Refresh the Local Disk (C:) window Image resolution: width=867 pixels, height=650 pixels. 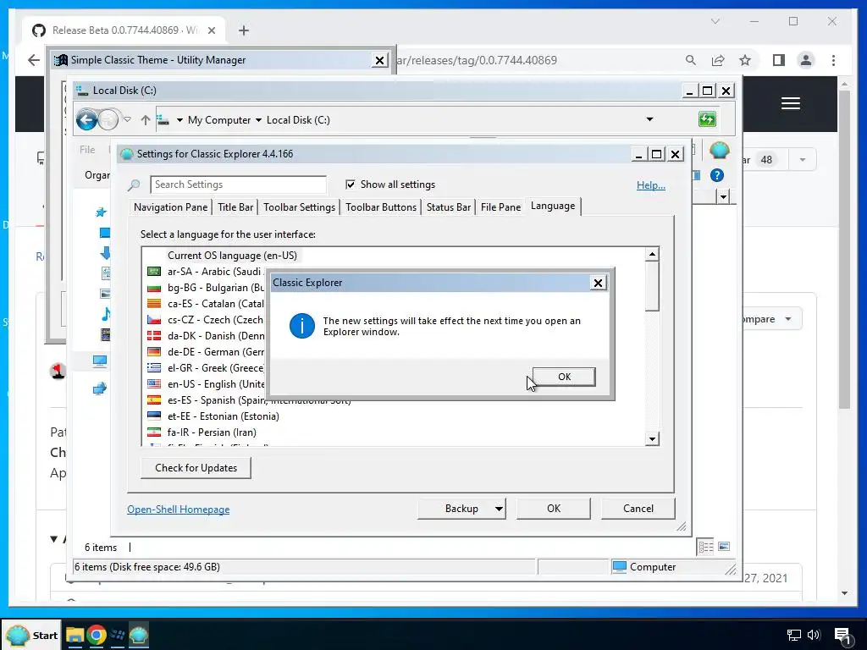pyautogui.click(x=707, y=118)
